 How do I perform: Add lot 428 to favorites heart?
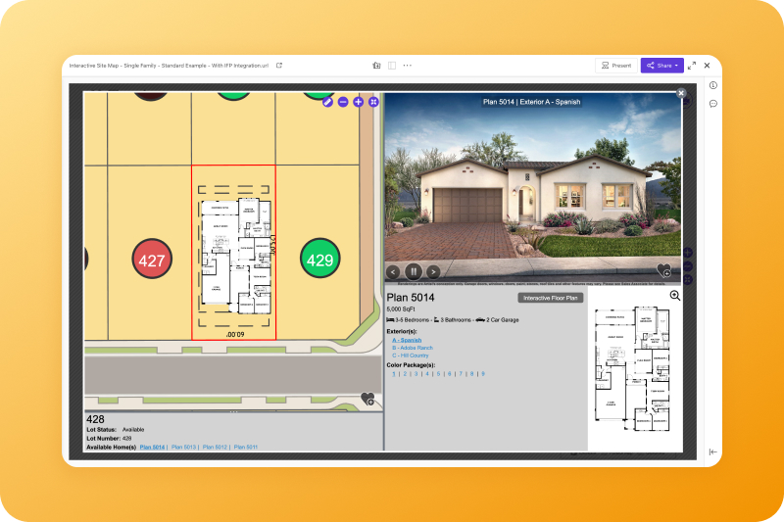tap(367, 399)
